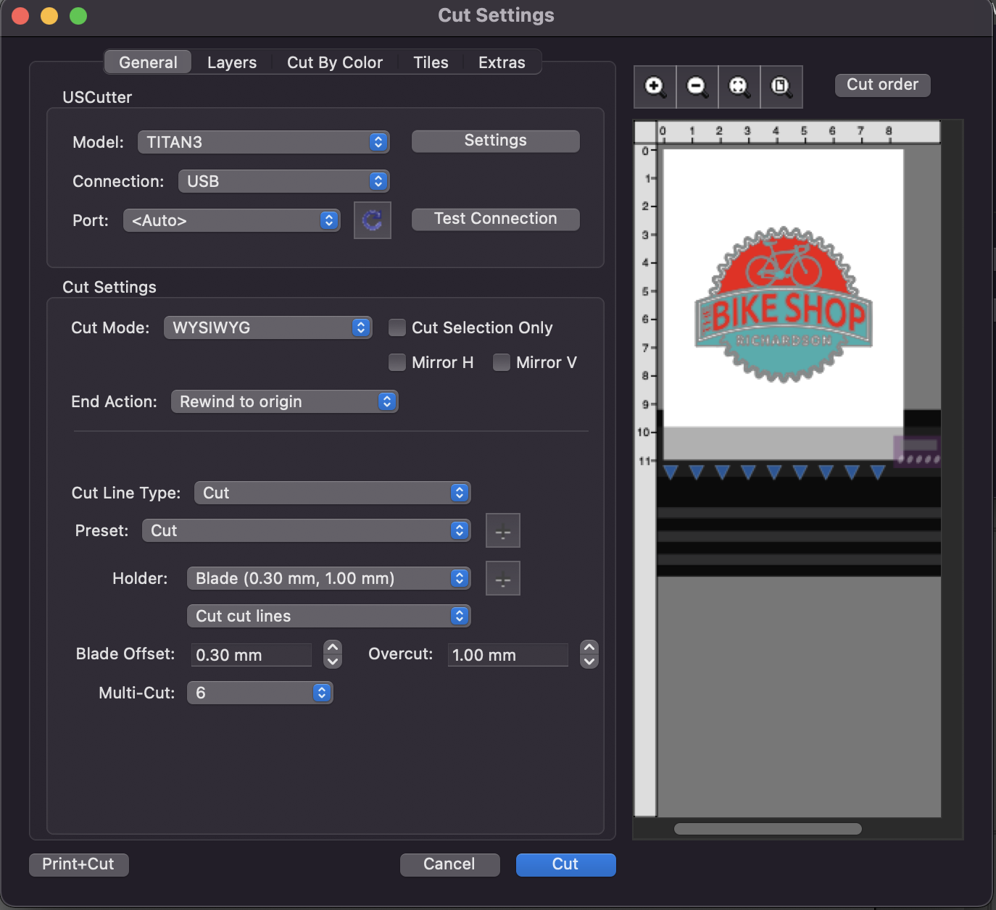Image resolution: width=996 pixels, height=910 pixels.
Task: Click the zoom-to-fit preview icon
Action: coord(739,87)
